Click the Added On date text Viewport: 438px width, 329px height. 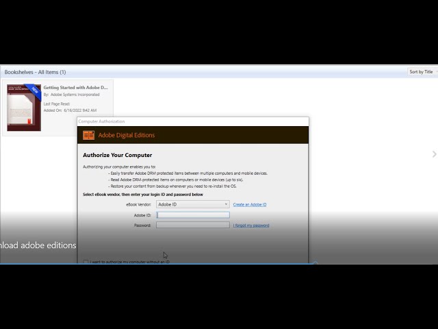[x=70, y=110]
